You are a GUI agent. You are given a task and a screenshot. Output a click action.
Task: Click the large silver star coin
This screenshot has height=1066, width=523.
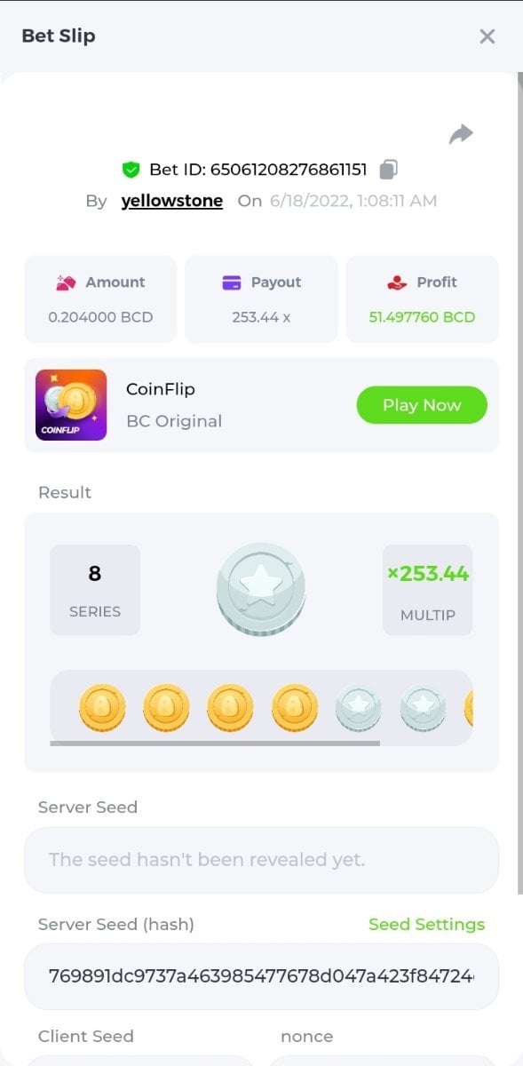(x=261, y=589)
